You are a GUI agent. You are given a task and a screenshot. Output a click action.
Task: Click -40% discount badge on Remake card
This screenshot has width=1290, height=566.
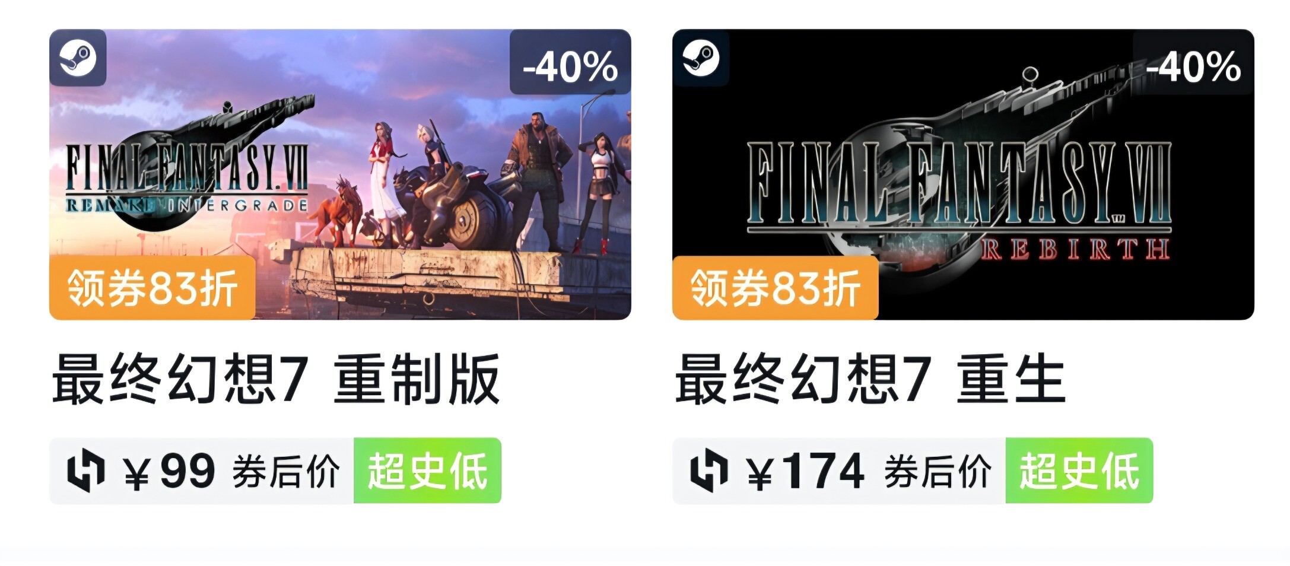coord(570,62)
